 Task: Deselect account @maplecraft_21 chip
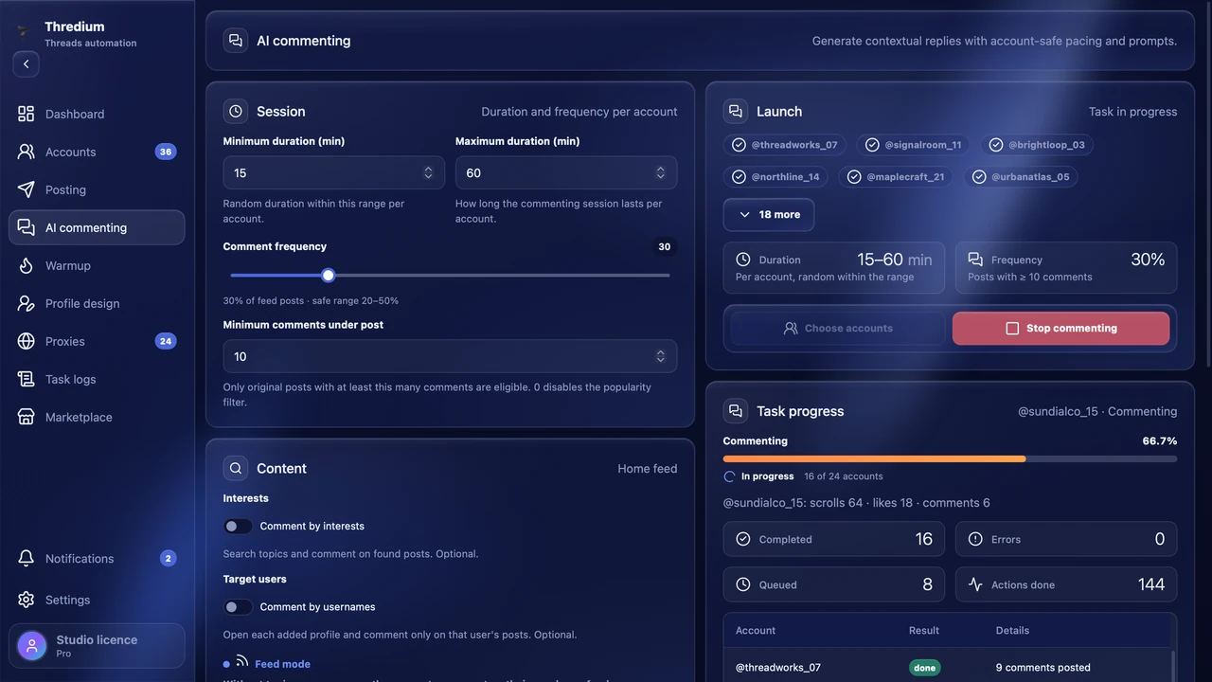coord(897,176)
